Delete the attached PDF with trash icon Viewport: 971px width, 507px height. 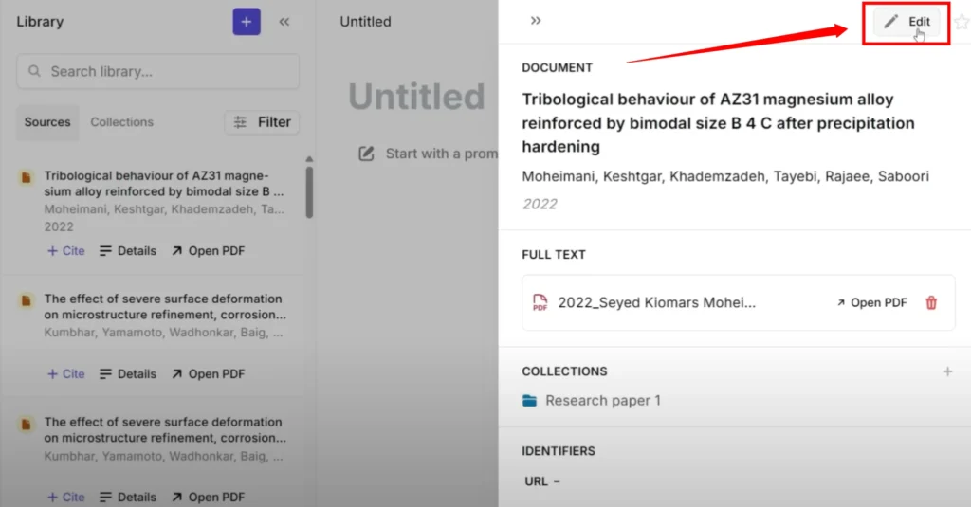point(931,302)
